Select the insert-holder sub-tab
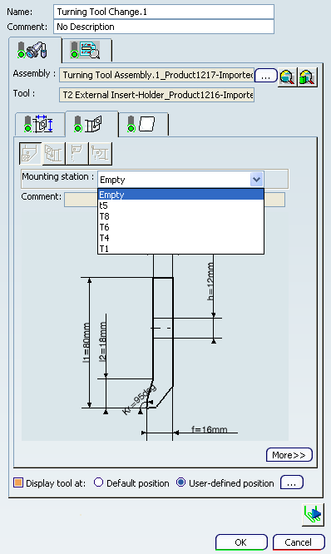This screenshot has height=554, width=331. tap(91, 125)
